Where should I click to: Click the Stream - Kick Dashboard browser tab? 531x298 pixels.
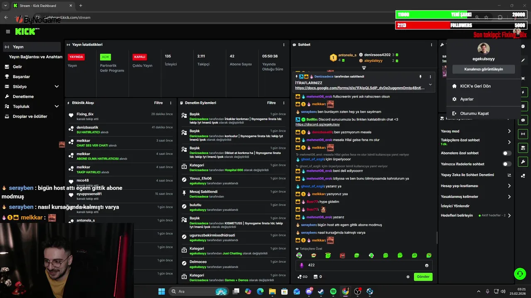[x=41, y=5]
